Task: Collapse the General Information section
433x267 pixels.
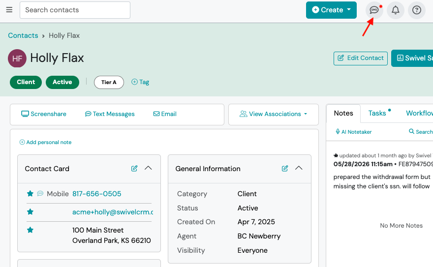Action: click(x=299, y=168)
